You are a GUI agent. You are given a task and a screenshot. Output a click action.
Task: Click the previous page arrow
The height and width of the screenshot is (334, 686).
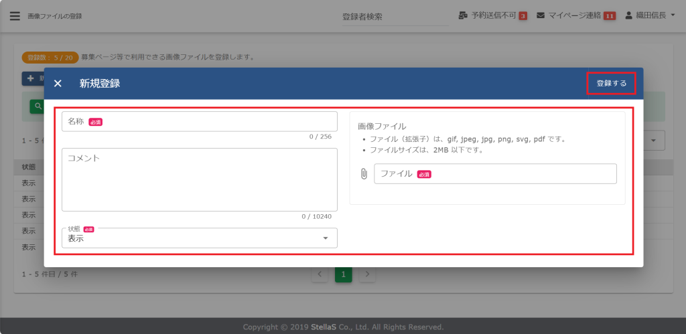[320, 274]
